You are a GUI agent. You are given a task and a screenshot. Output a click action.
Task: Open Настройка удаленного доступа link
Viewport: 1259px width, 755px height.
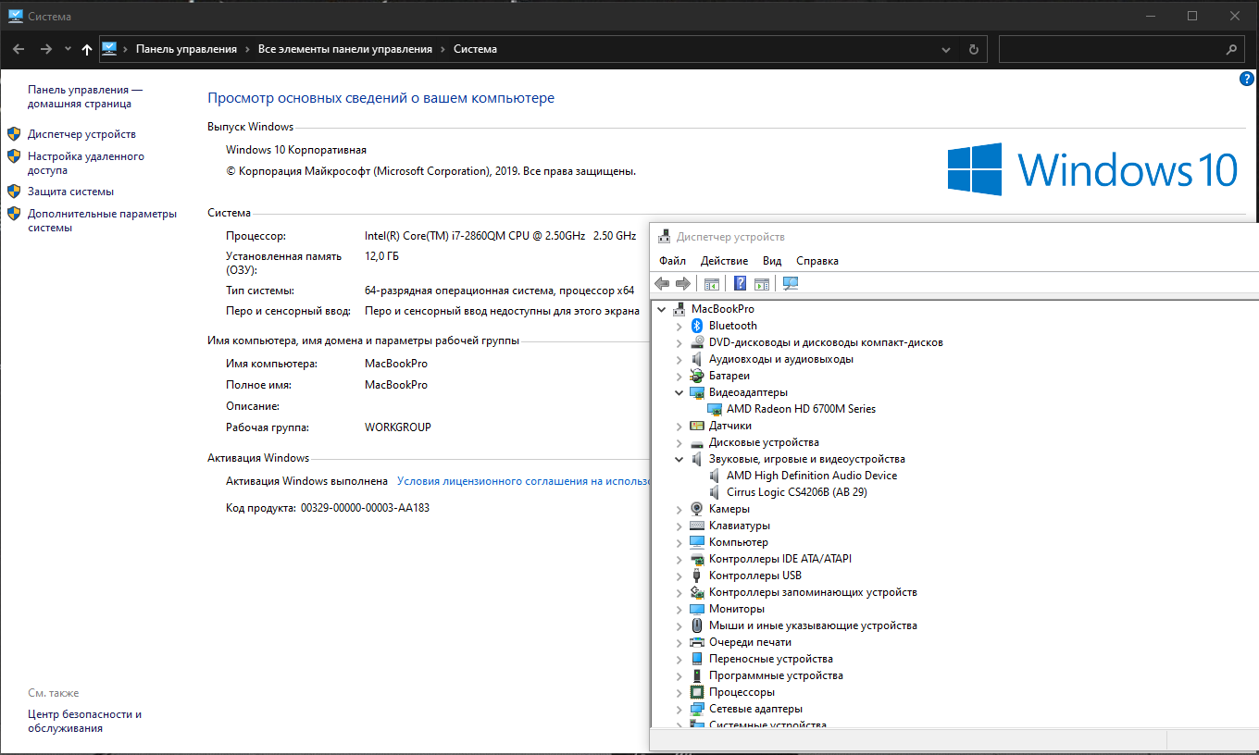tap(86, 163)
